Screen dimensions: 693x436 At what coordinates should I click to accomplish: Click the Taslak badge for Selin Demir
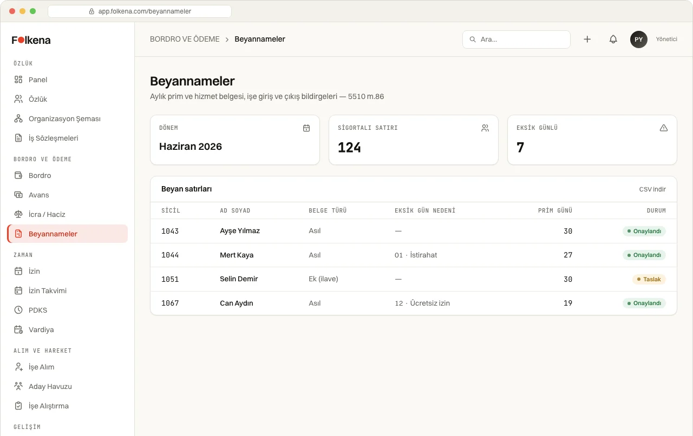[x=649, y=279]
